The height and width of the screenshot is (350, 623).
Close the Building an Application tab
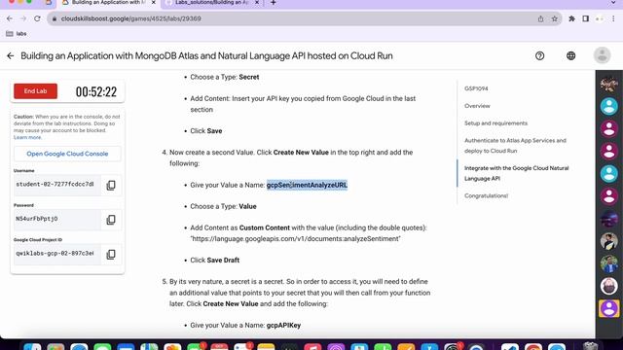point(154,3)
